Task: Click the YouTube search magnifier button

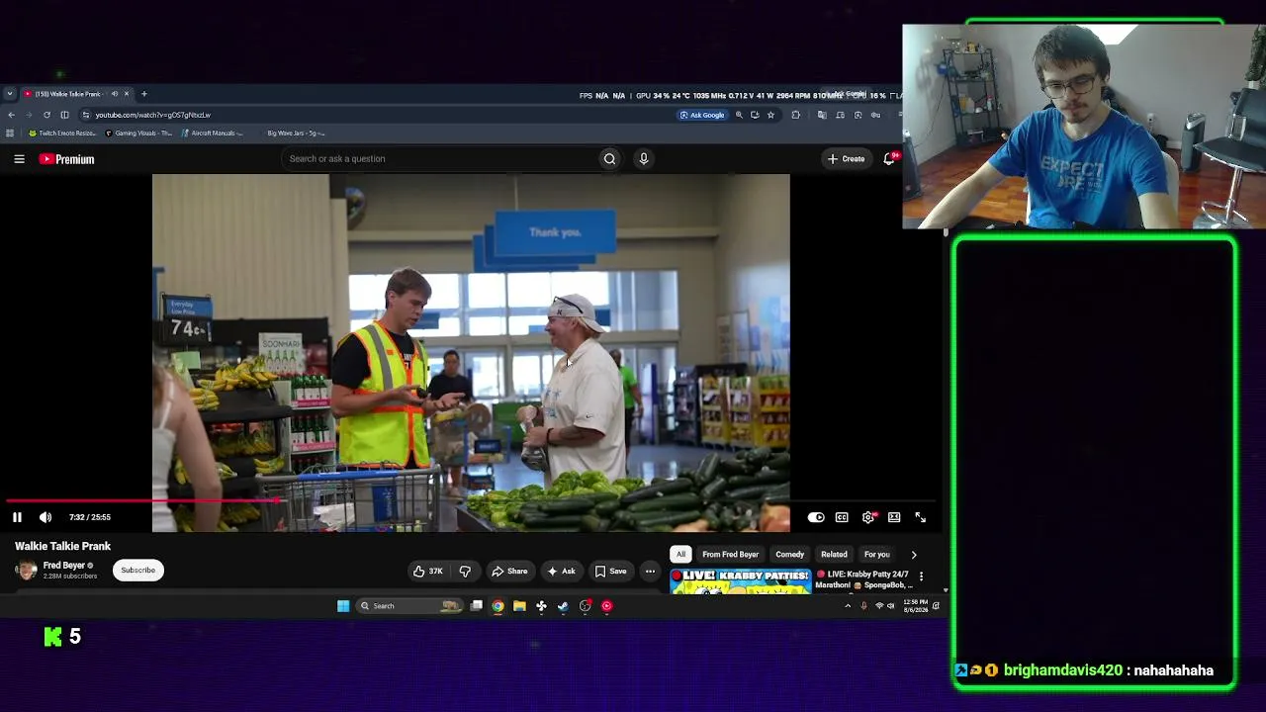Action: coord(609,158)
